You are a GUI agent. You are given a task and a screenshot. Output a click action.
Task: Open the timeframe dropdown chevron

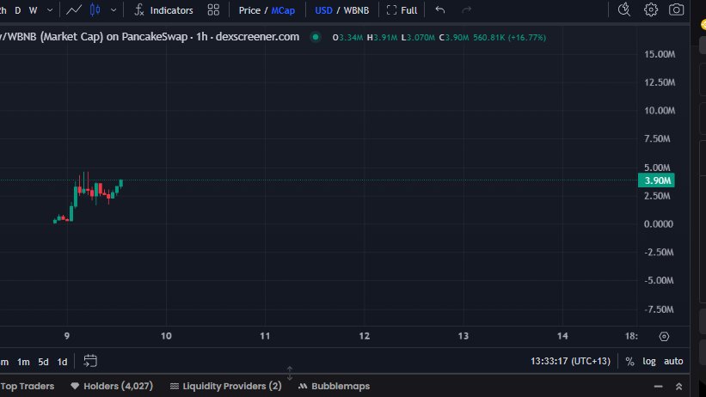pos(50,10)
